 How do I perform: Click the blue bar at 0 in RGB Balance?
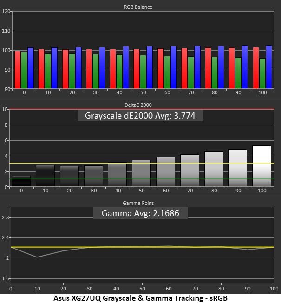coord(31,68)
